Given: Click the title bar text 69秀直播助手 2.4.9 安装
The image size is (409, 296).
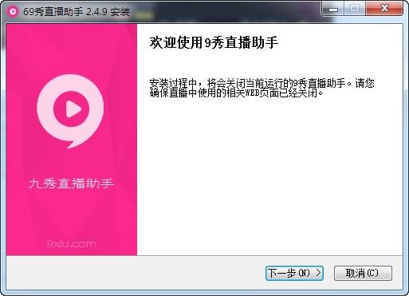Looking at the screenshot, I should click(x=77, y=12).
